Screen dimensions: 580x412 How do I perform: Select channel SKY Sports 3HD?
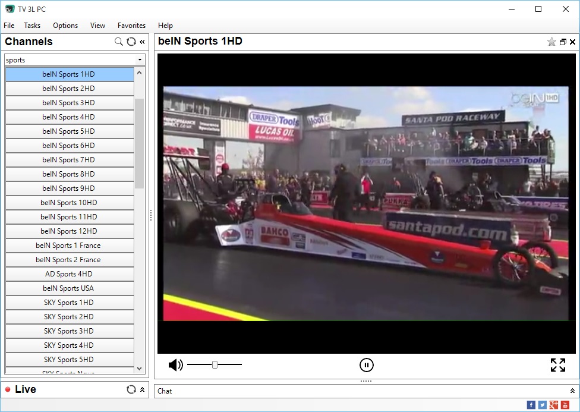coord(70,331)
